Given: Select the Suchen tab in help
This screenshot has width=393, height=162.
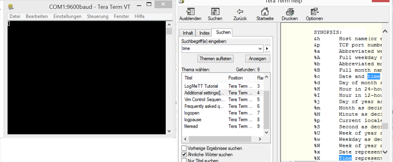Looking at the screenshot, I should click(x=222, y=32).
